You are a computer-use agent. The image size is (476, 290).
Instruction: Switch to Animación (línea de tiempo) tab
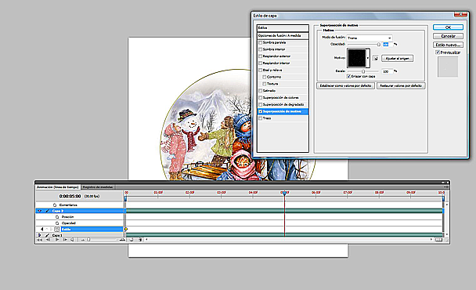tap(58, 187)
